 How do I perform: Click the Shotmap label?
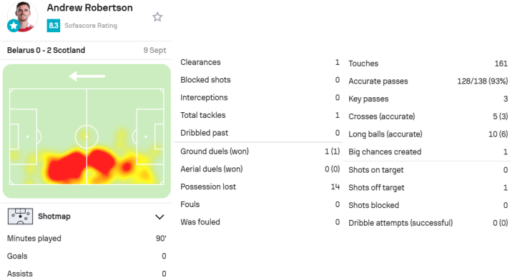coord(54,216)
